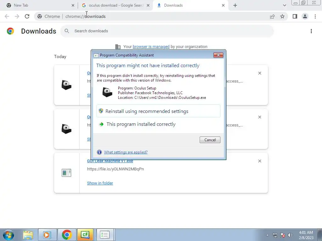Open the Downloads page more-actions menu
Image resolution: width=322 pixels, height=241 pixels.
click(x=311, y=31)
